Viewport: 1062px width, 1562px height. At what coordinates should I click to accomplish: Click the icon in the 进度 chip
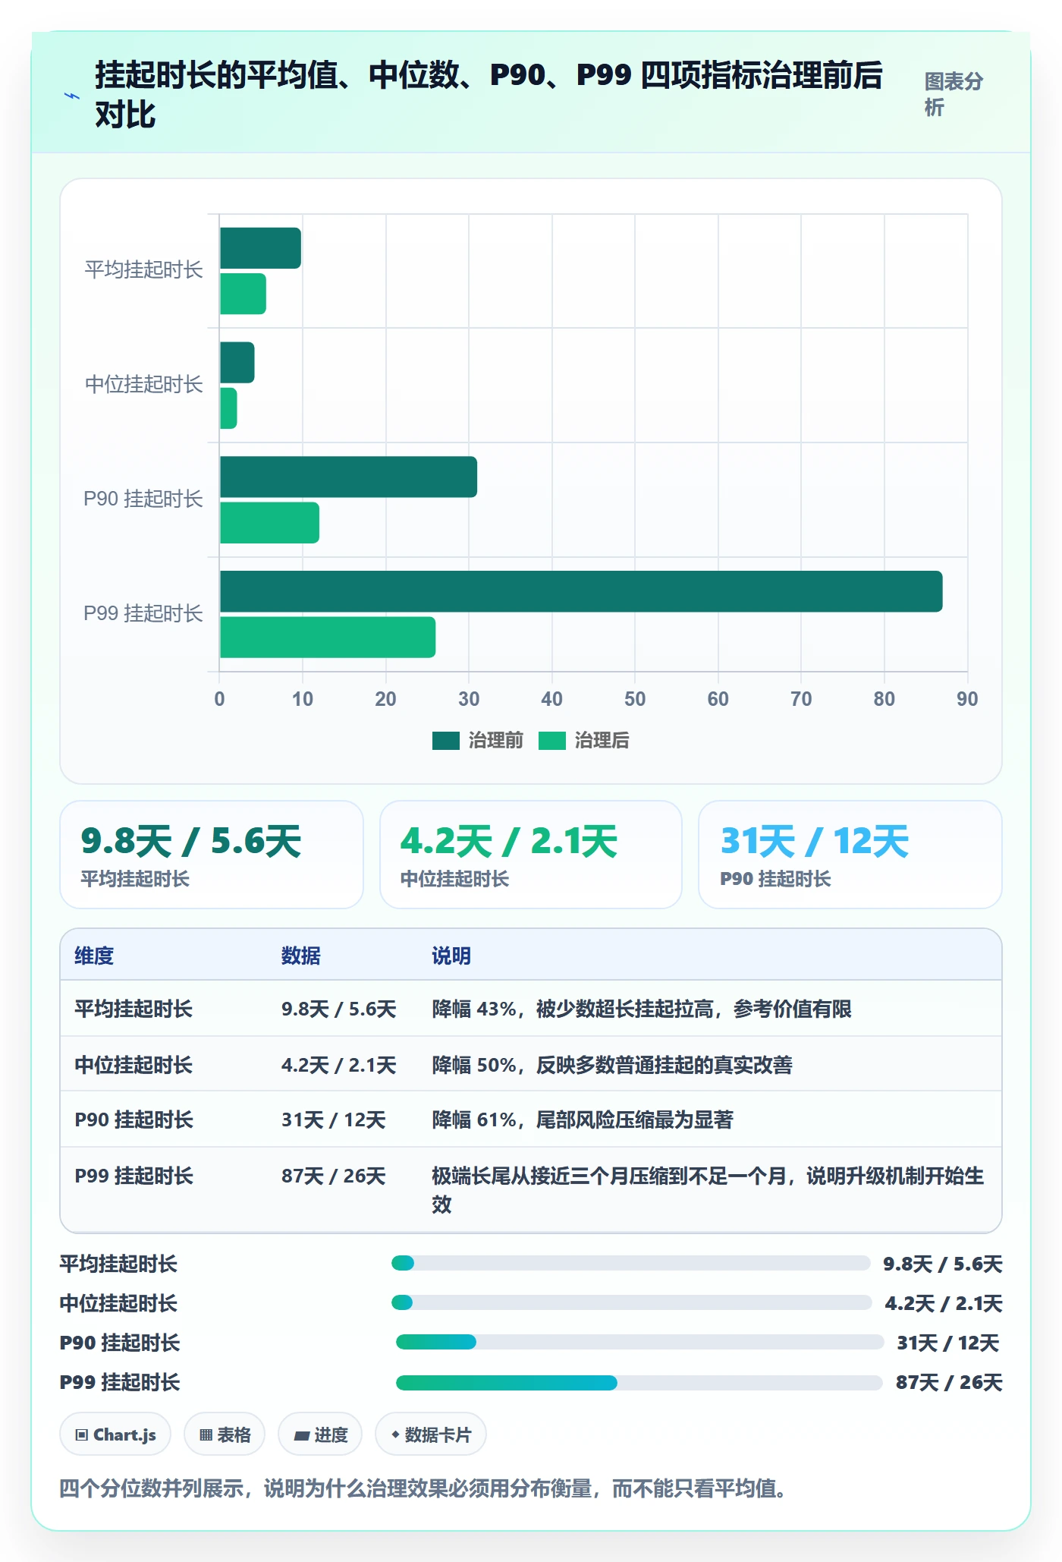[302, 1435]
